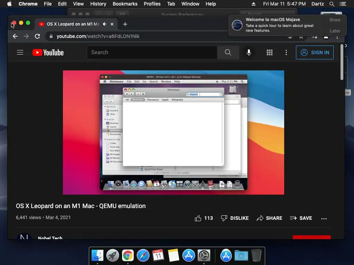Open the Downloads folder in Dock
This screenshot has height=265, width=354.
[x=241, y=256]
